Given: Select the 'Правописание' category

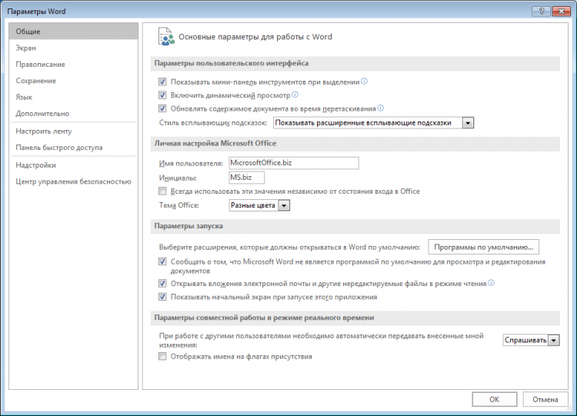Looking at the screenshot, I should (x=40, y=65).
